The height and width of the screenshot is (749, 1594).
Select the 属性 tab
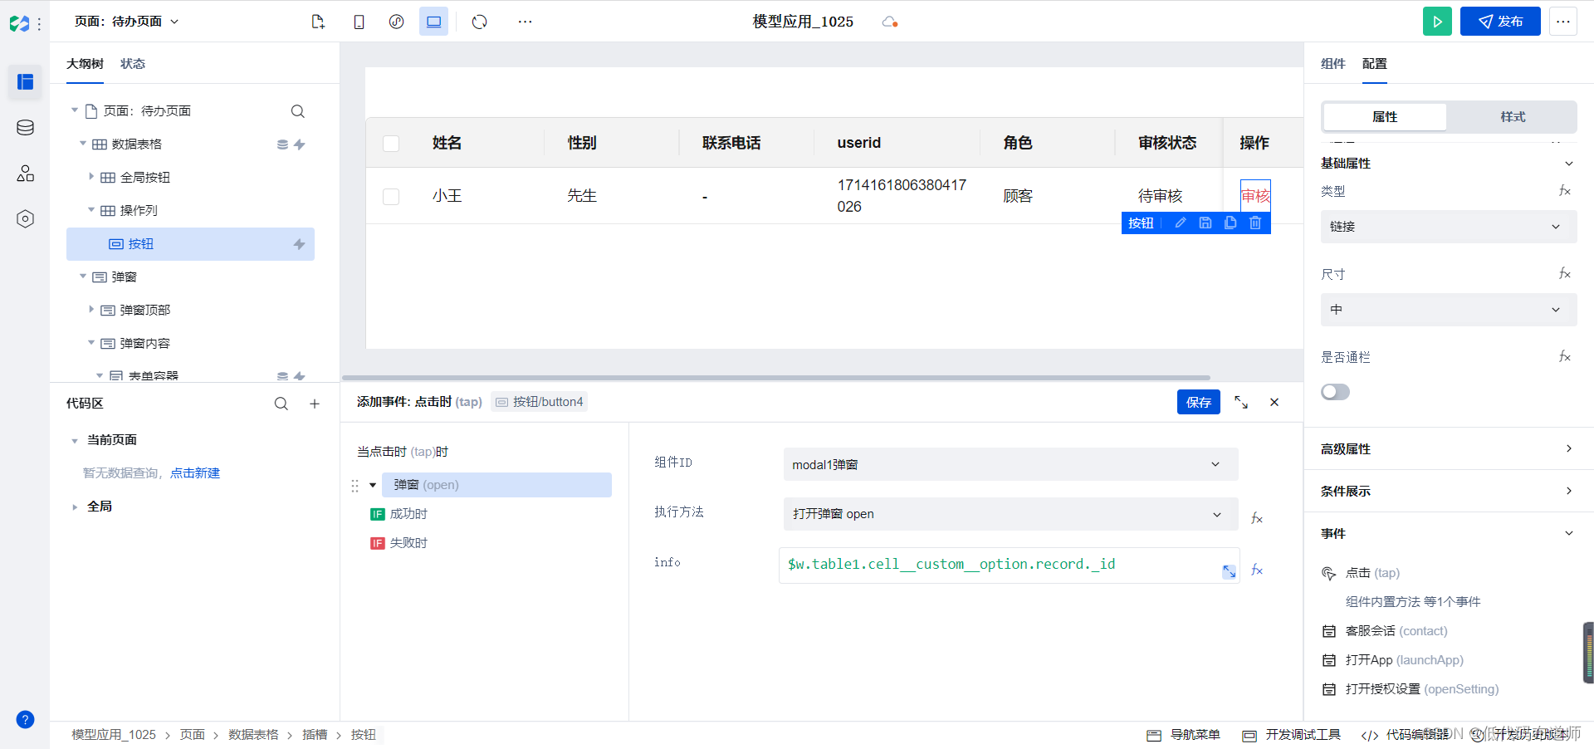pos(1385,117)
